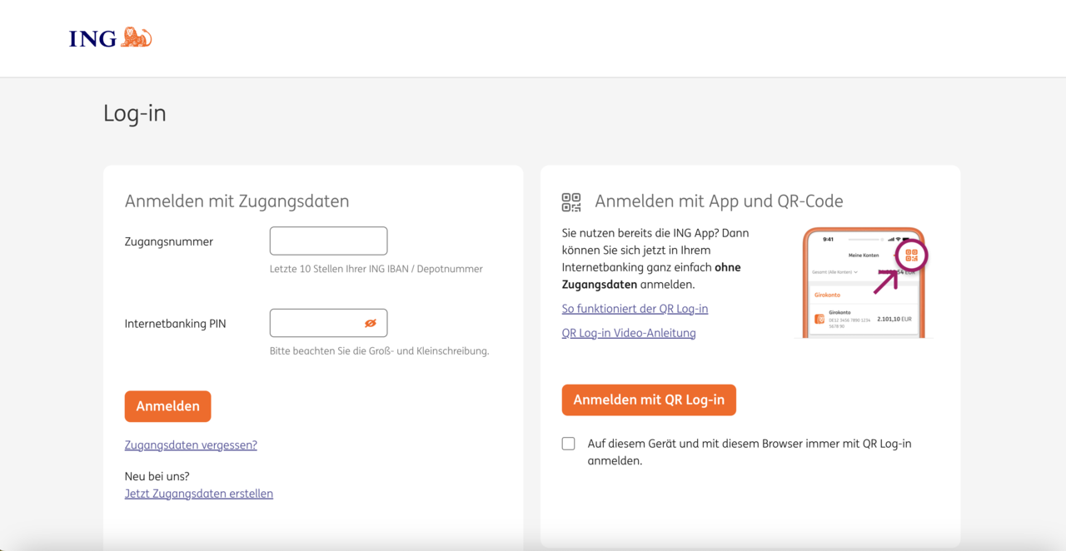This screenshot has height=551, width=1066.
Task: Focus the Zugangsnummer input field
Action: pos(328,241)
